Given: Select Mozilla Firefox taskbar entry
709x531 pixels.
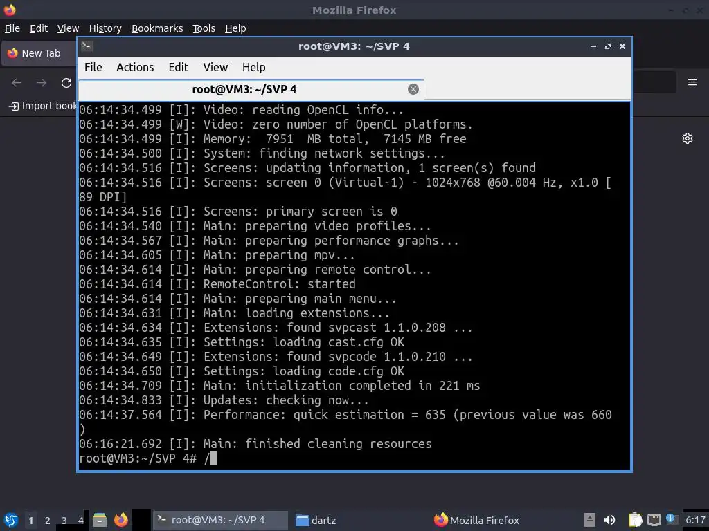Looking at the screenshot, I should (x=476, y=520).
